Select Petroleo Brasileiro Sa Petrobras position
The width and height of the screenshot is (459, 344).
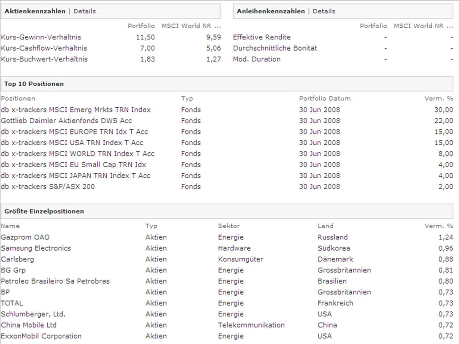[55, 281]
